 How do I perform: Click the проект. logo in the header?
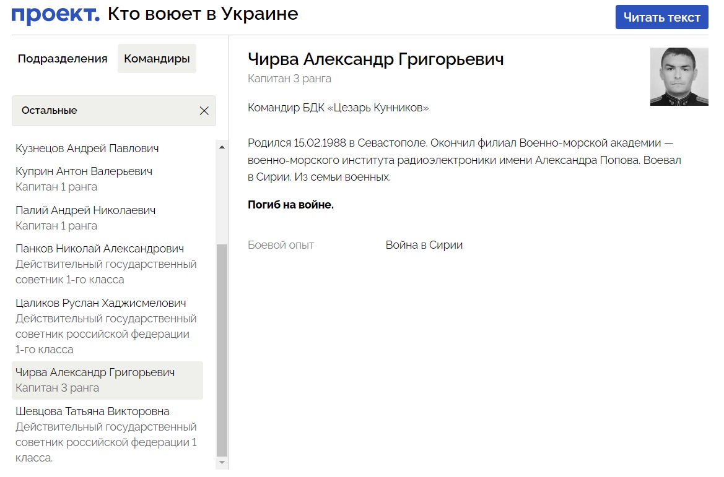coord(52,12)
